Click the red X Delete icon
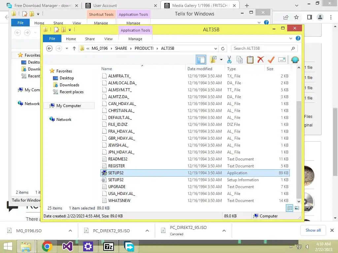 click(260, 59)
